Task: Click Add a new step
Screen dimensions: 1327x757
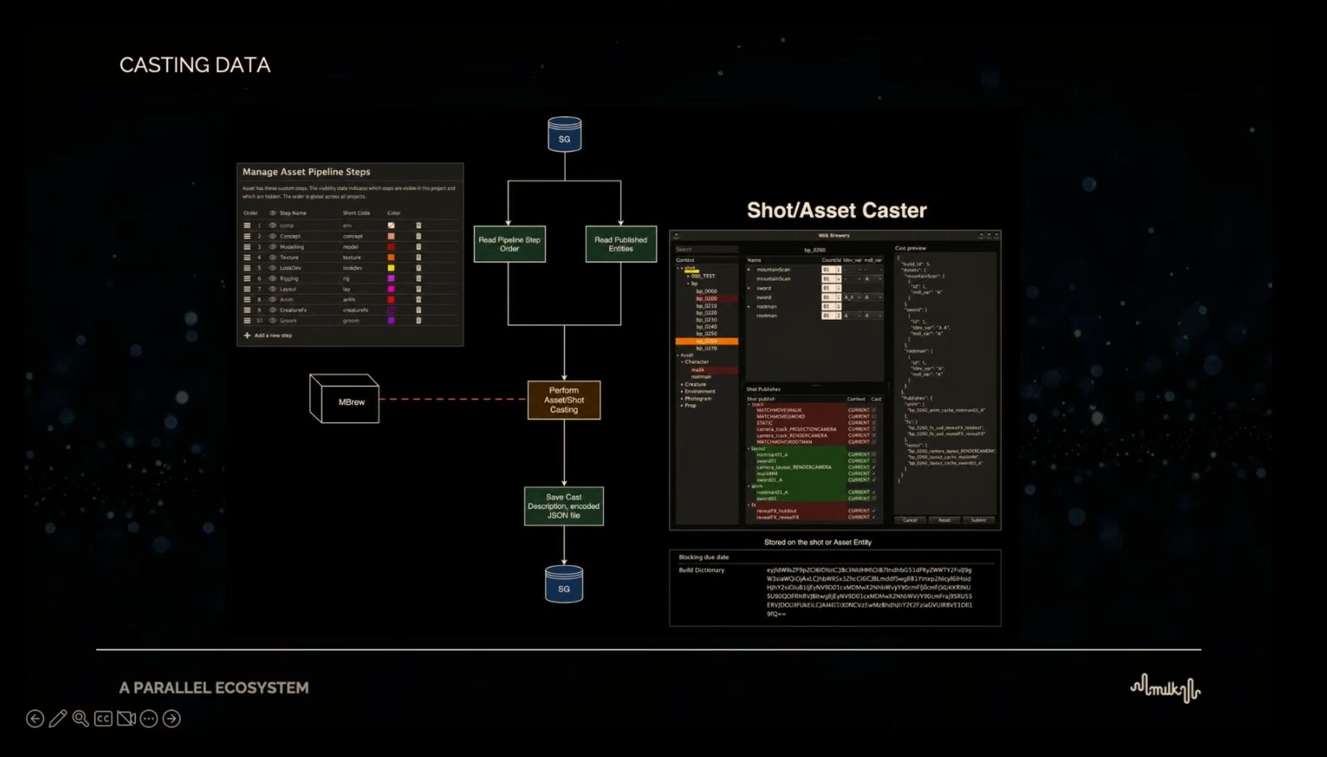Action: (268, 336)
